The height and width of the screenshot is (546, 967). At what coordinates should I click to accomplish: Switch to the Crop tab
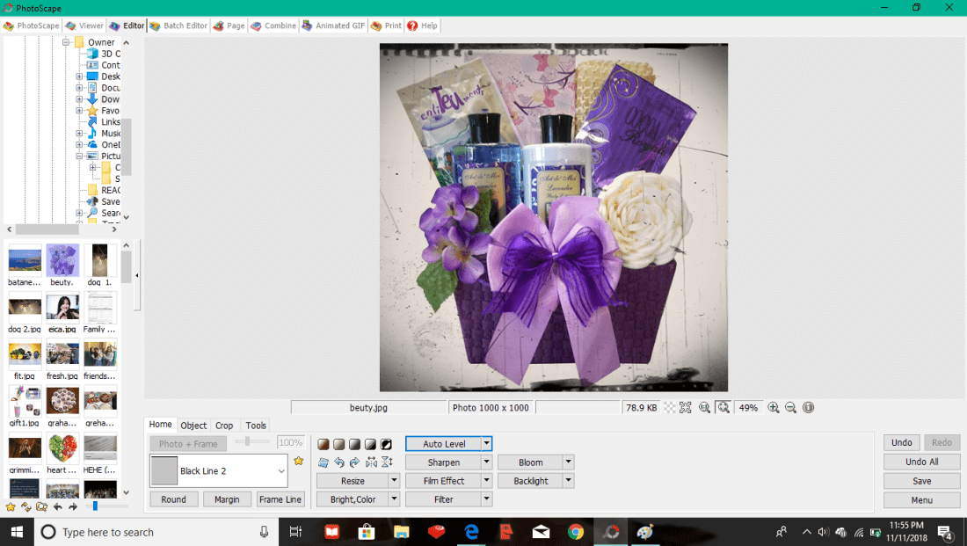(224, 426)
